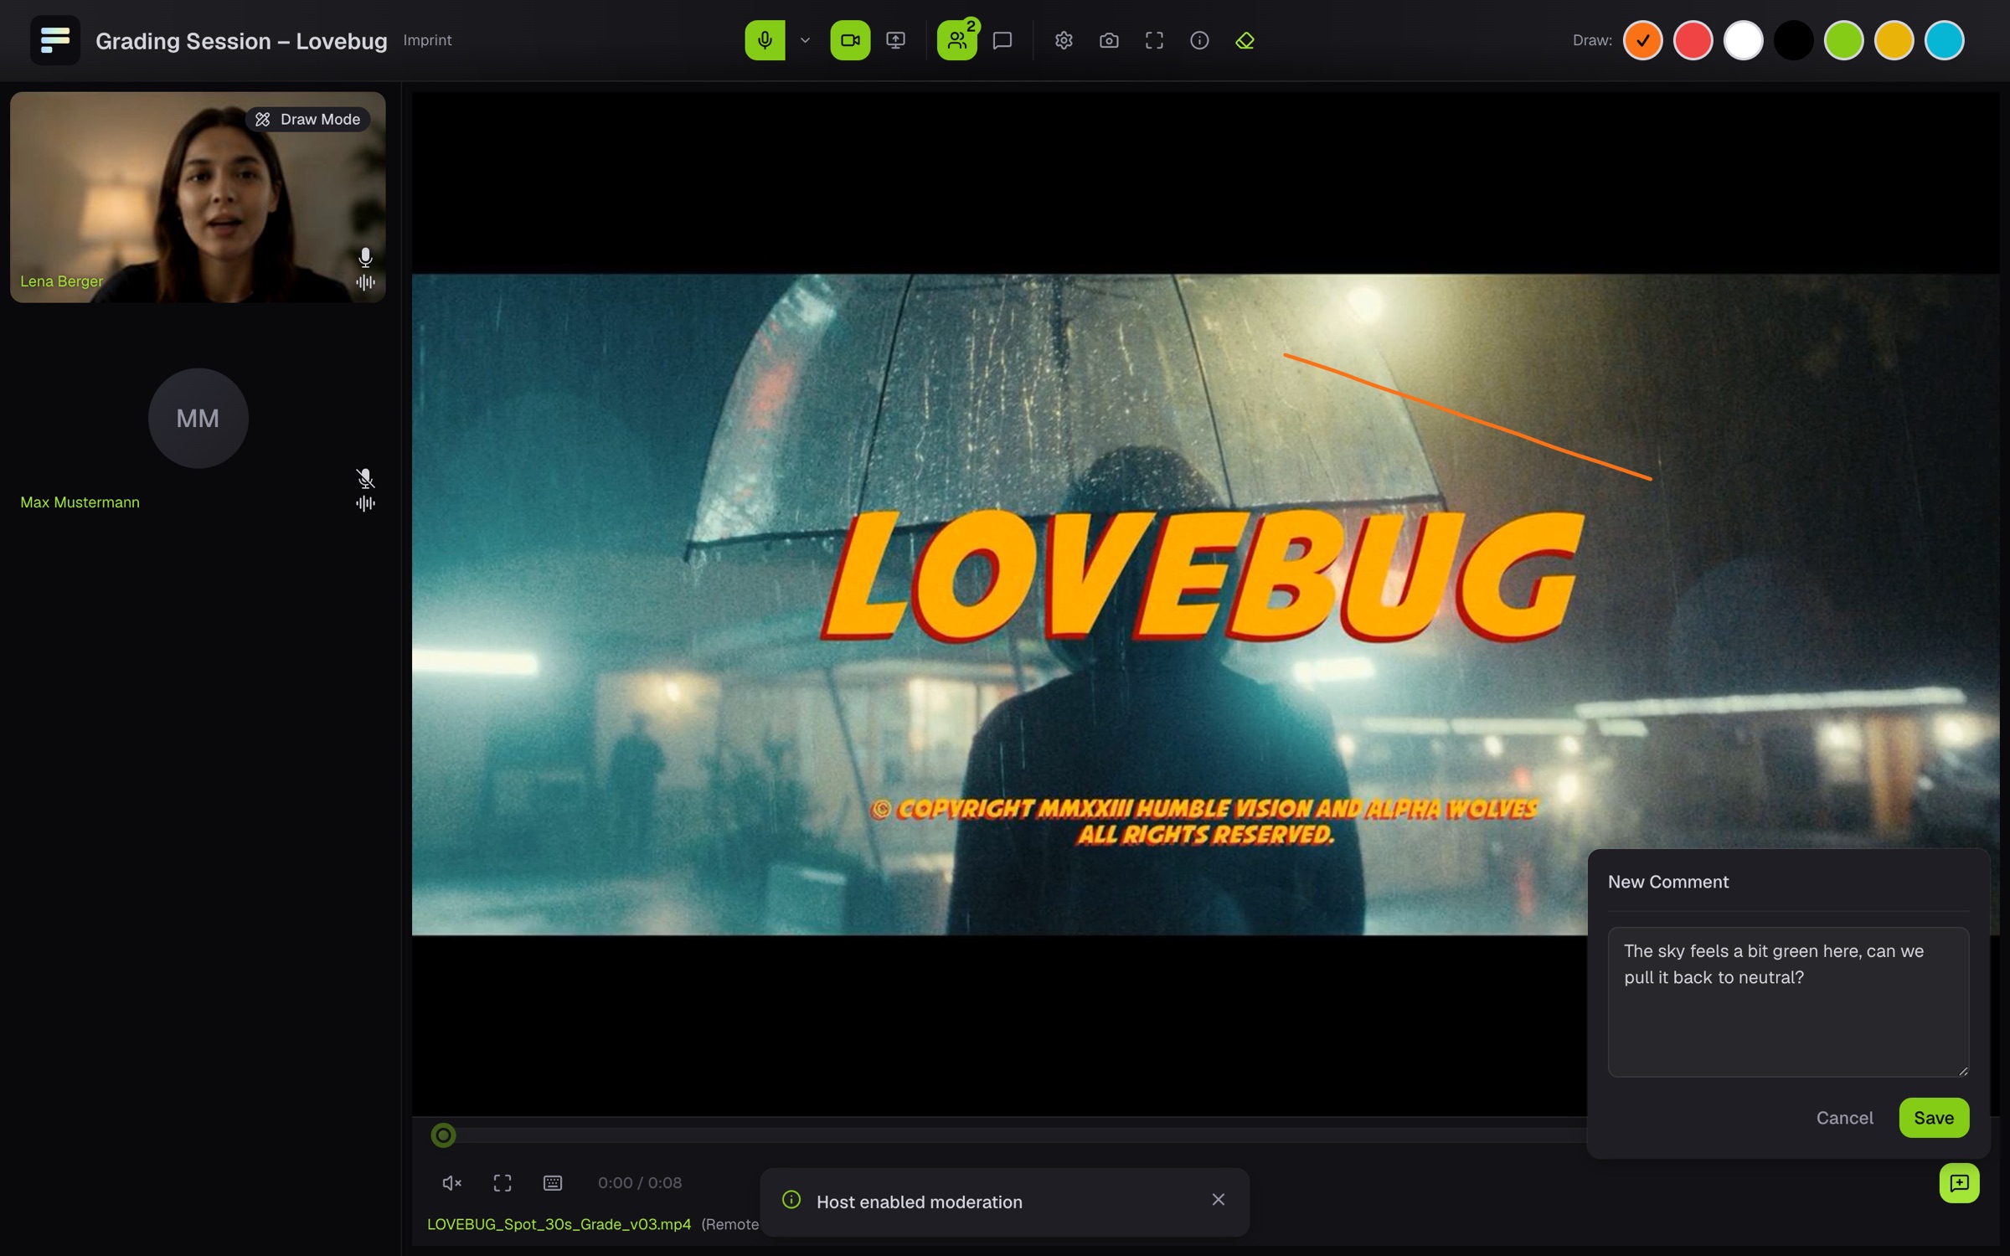2010x1256 pixels.
Task: Unmute the player volume icon
Action: 452,1182
